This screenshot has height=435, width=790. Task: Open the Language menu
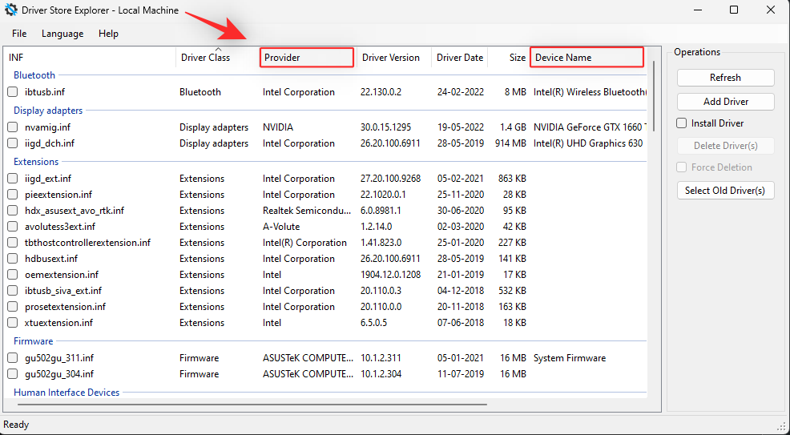[62, 34]
